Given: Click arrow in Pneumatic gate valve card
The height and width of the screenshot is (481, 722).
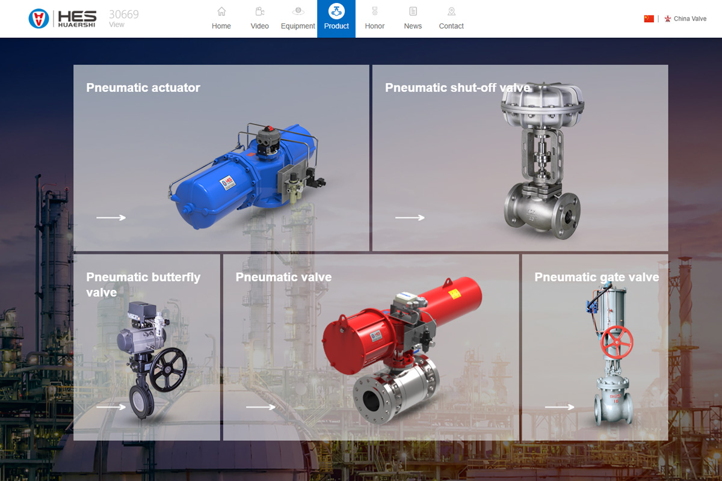Looking at the screenshot, I should (x=560, y=407).
